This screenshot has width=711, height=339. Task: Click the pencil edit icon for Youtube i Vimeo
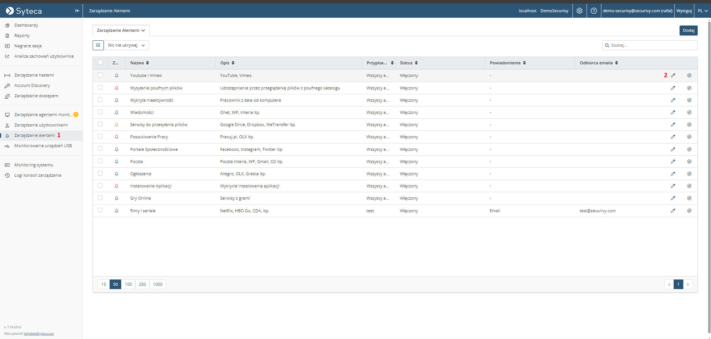673,75
